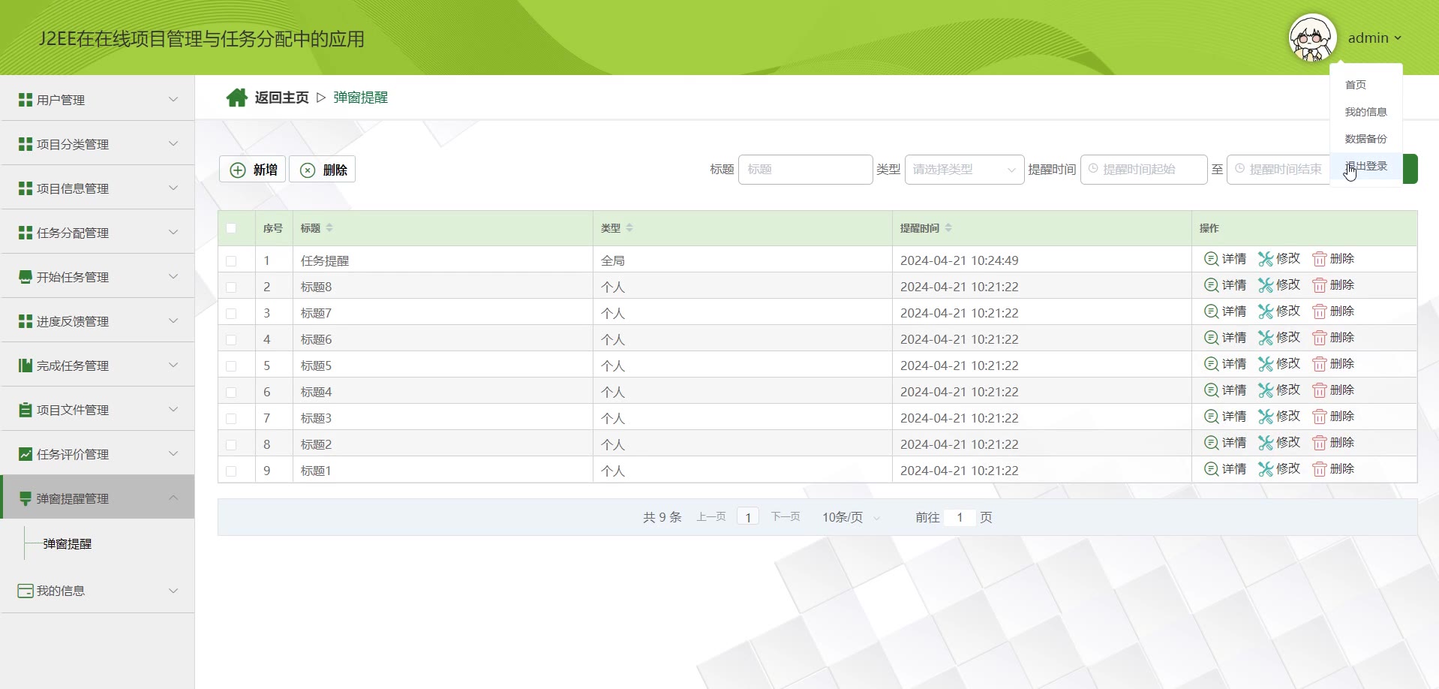Click the 返回主页 breadcrumb link
Screen dimensions: 1439x689
coord(281,98)
